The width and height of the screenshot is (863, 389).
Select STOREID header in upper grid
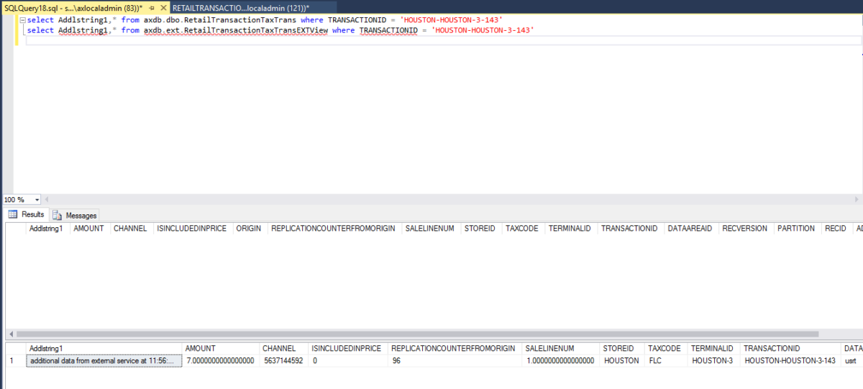[x=480, y=228]
